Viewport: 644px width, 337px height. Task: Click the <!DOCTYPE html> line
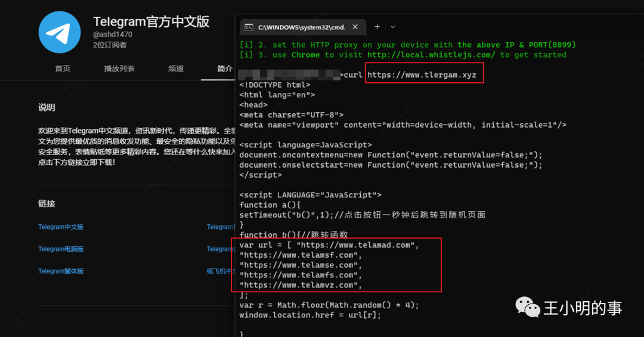pos(275,85)
